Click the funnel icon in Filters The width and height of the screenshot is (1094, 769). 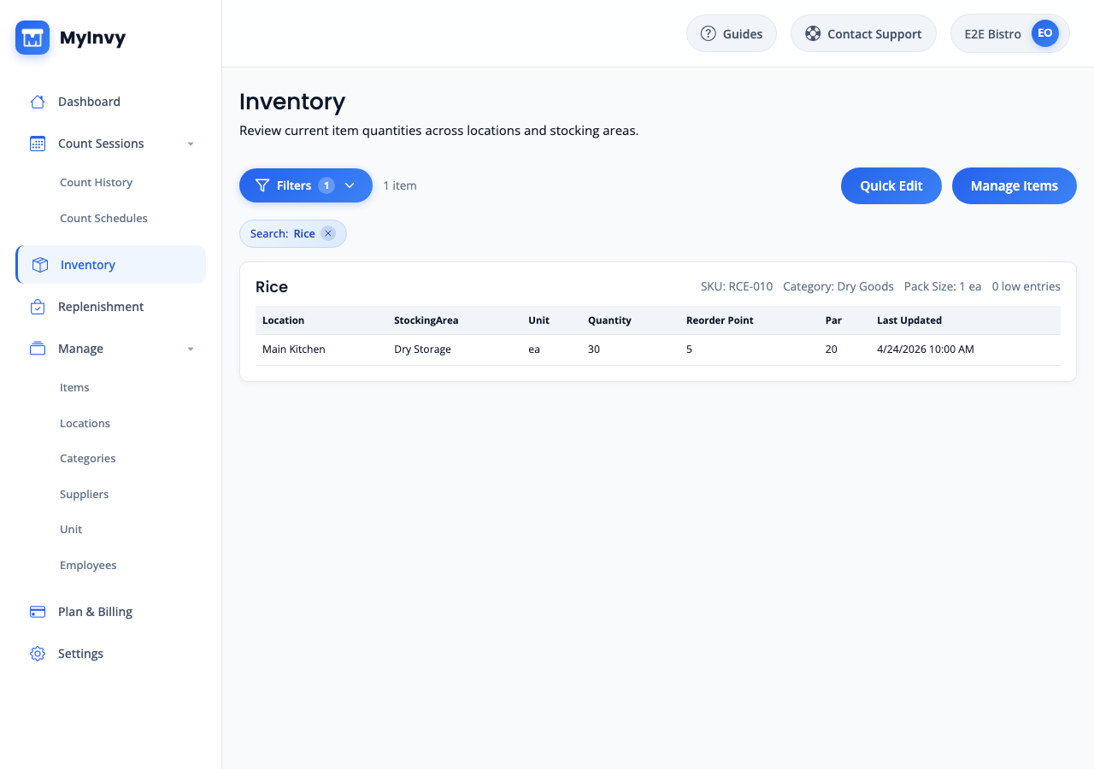262,185
